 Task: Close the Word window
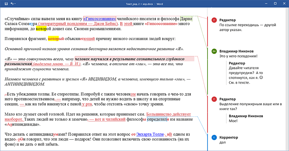(284, 4)
